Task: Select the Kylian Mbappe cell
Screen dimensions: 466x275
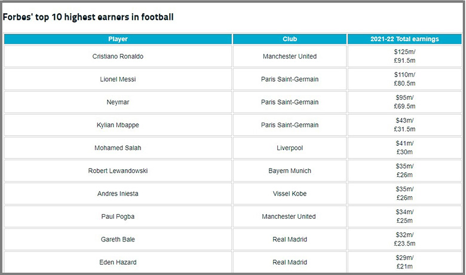Action: click(118, 125)
